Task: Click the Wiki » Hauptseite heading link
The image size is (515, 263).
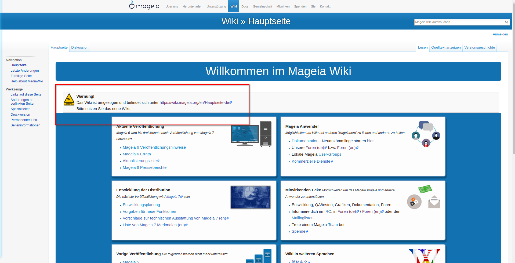Action: (x=256, y=21)
